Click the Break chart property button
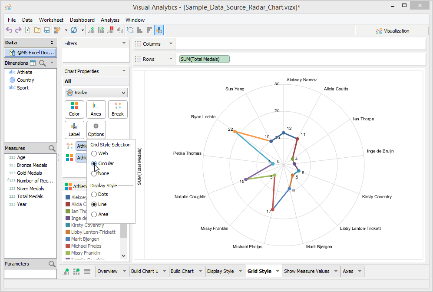Screen dimensions: 433x292 pyautogui.click(x=118, y=109)
